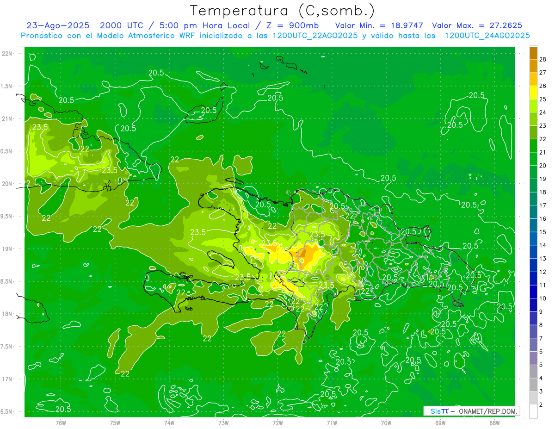Click the "74W" longitude axis label
The image size is (555, 429).
pyautogui.click(x=169, y=423)
